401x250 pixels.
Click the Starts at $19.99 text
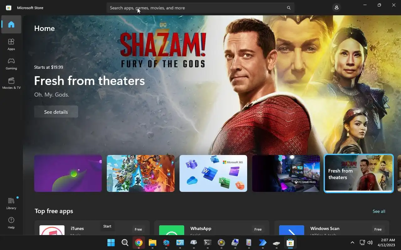point(49,67)
